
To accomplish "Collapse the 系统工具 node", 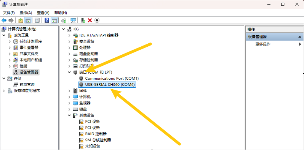I will (x=4, y=35).
